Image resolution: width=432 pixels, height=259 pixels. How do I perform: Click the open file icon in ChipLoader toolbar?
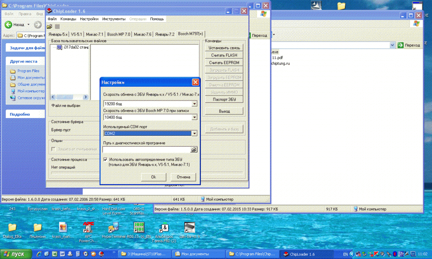[50, 27]
